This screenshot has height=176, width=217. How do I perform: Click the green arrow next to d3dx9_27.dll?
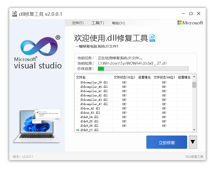coord(78,130)
